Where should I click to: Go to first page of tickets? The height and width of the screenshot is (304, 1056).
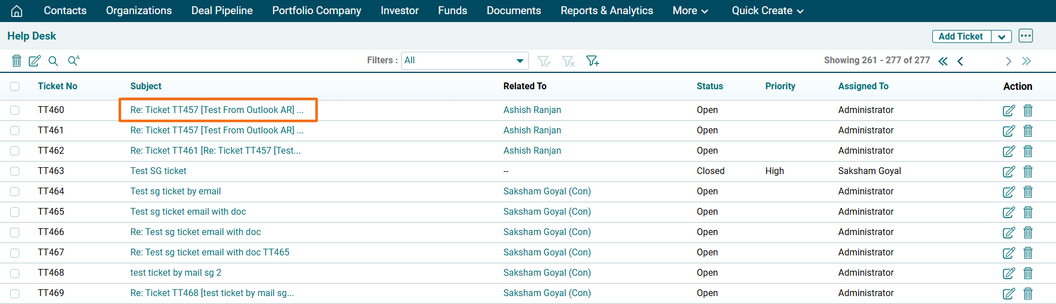(x=943, y=61)
